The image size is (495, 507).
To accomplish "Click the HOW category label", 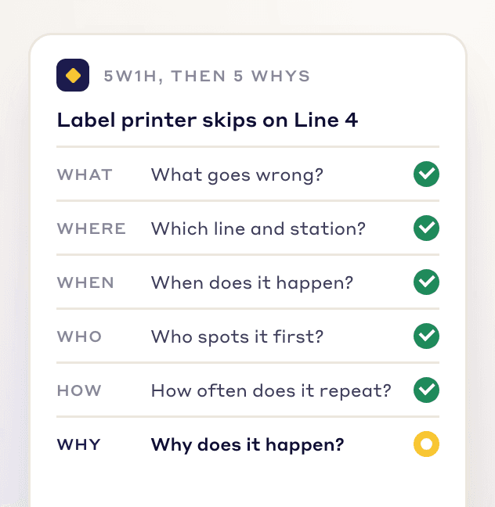I will point(79,391).
